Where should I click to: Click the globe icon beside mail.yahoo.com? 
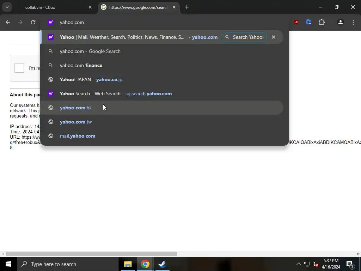(51, 136)
